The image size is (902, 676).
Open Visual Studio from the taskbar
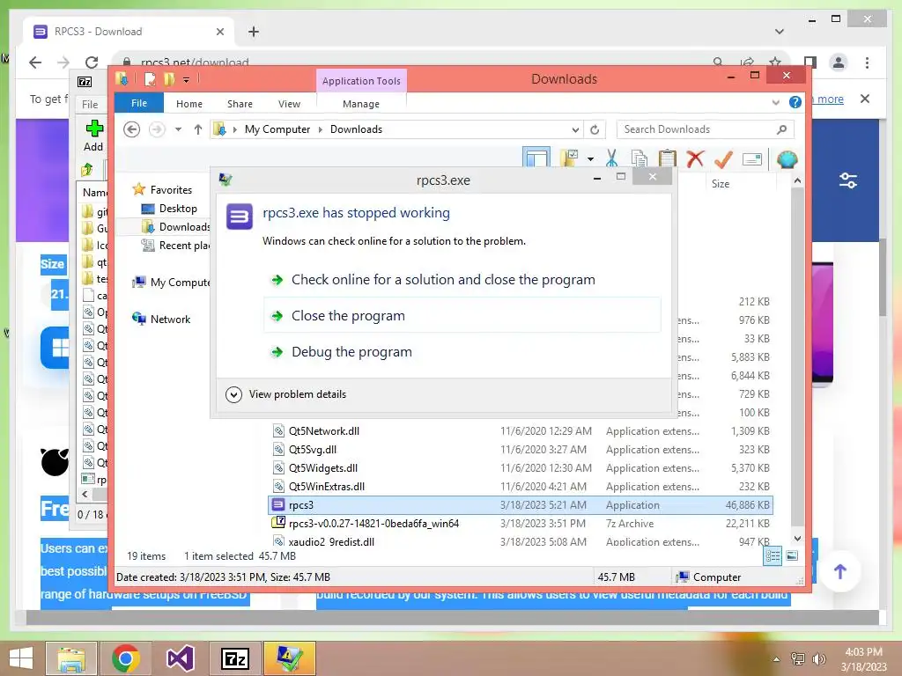pos(180,658)
